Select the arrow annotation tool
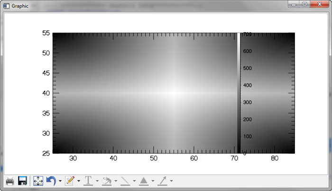Screen dimensions: 332x191 click(x=163, y=181)
